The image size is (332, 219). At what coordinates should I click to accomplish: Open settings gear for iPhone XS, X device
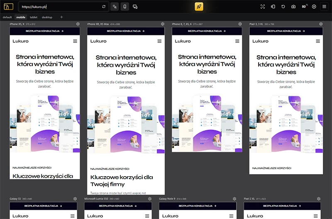(78, 24)
